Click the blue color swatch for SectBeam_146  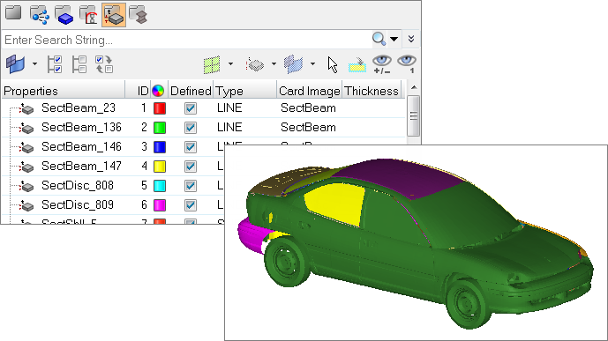160,146
